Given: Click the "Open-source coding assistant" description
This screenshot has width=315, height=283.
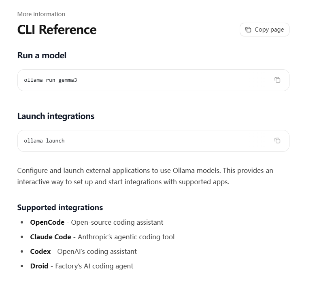Looking at the screenshot, I should (x=117, y=222).
